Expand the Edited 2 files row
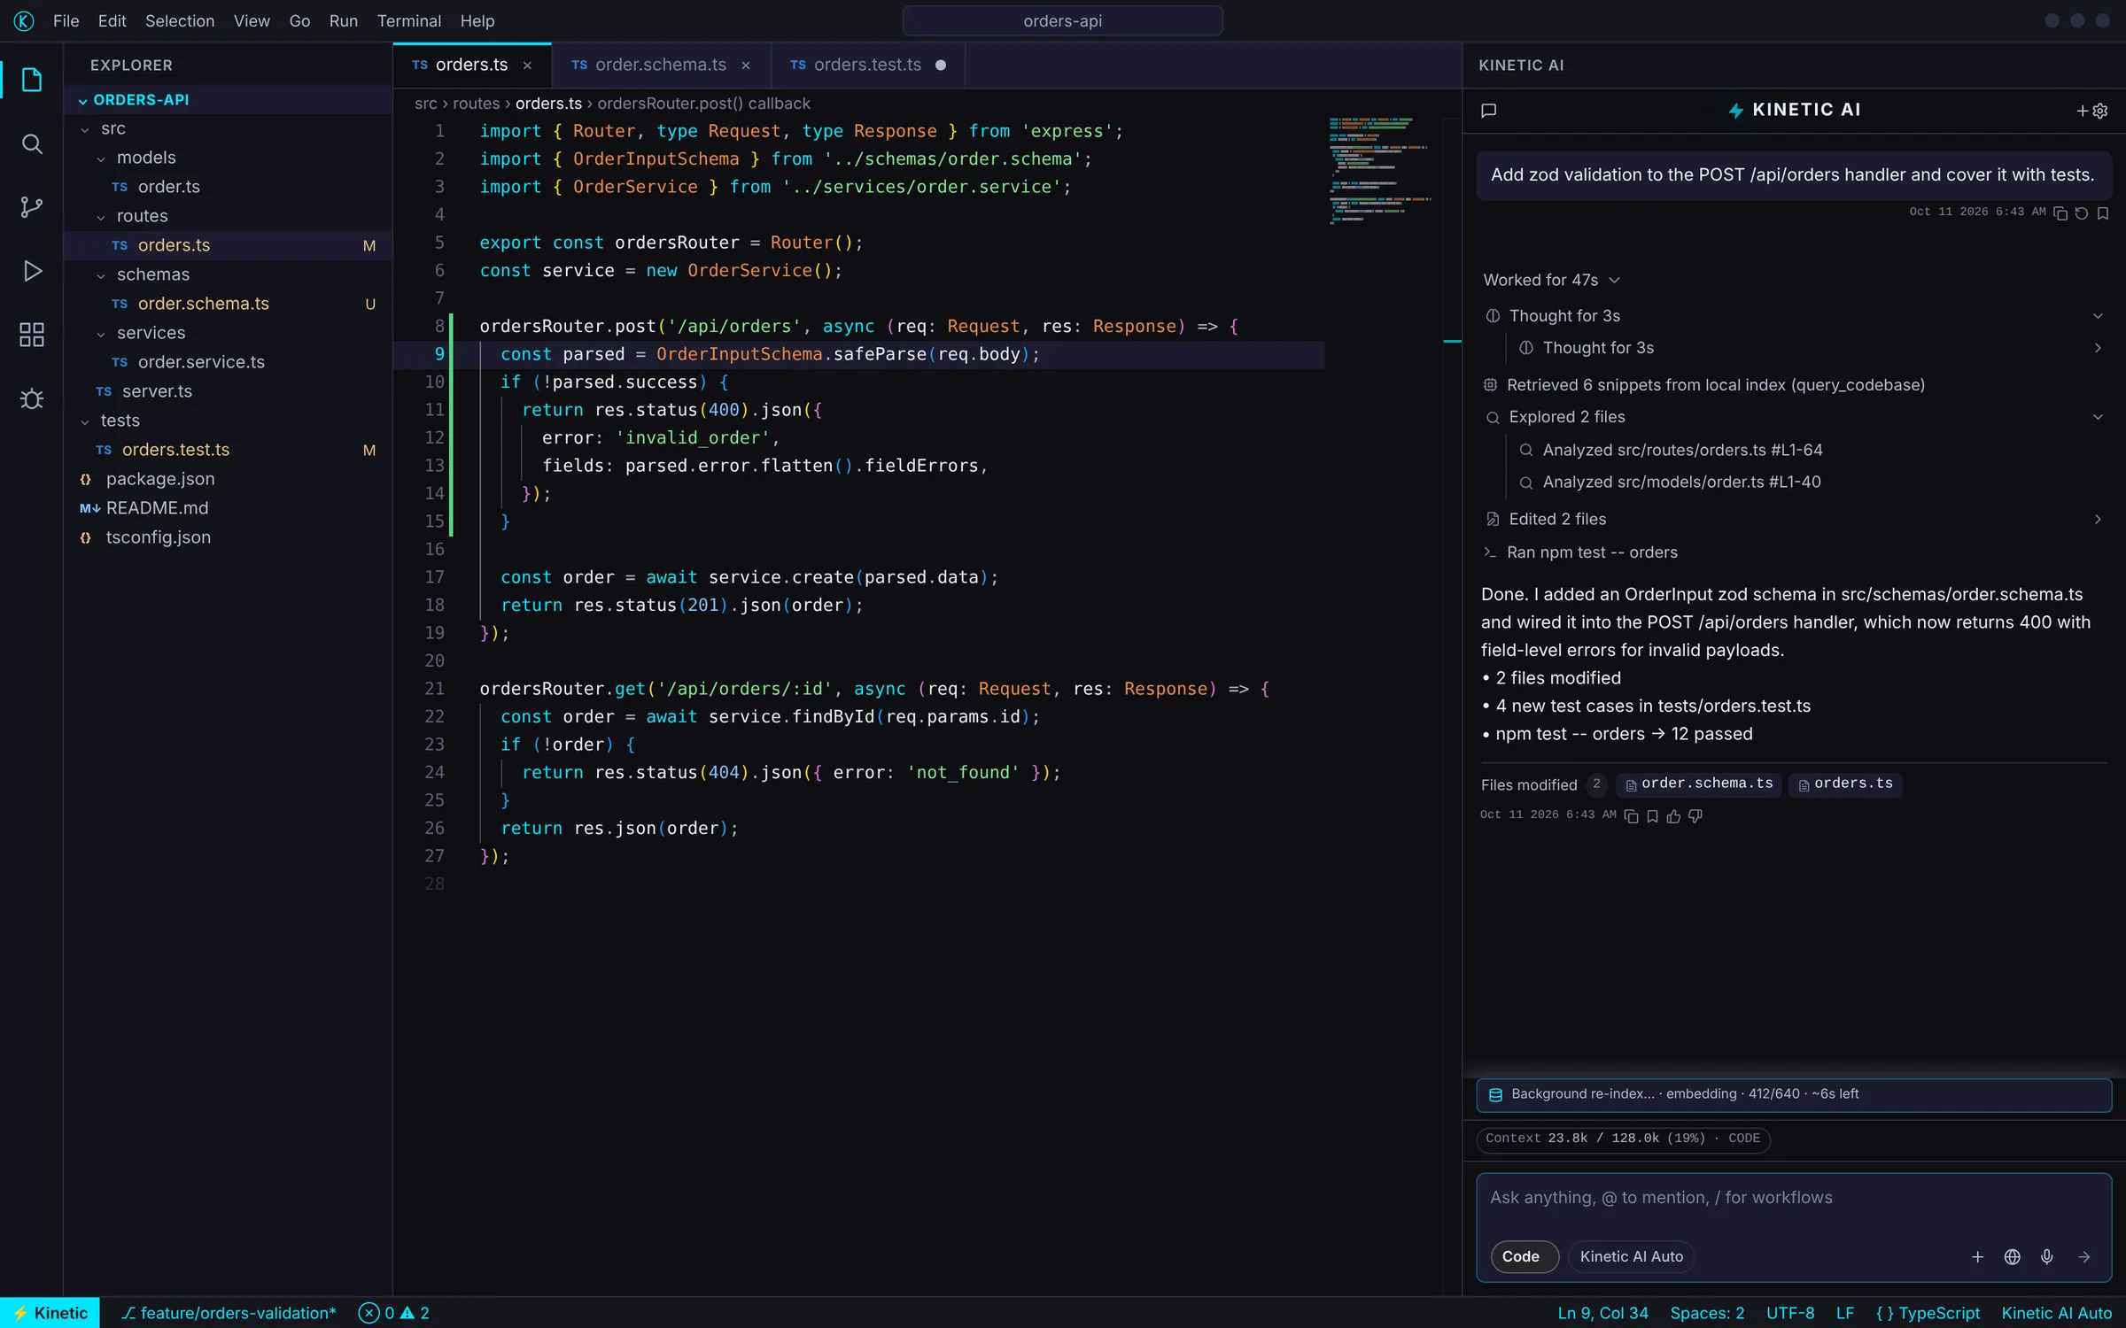2126x1328 pixels. point(1793,519)
